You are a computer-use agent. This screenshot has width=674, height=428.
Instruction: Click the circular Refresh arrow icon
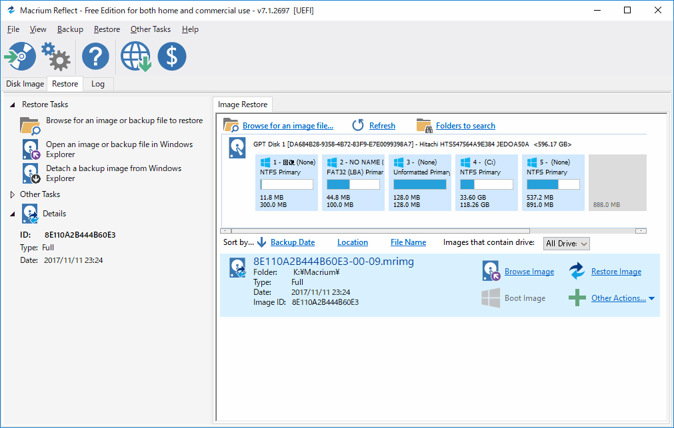click(x=358, y=125)
